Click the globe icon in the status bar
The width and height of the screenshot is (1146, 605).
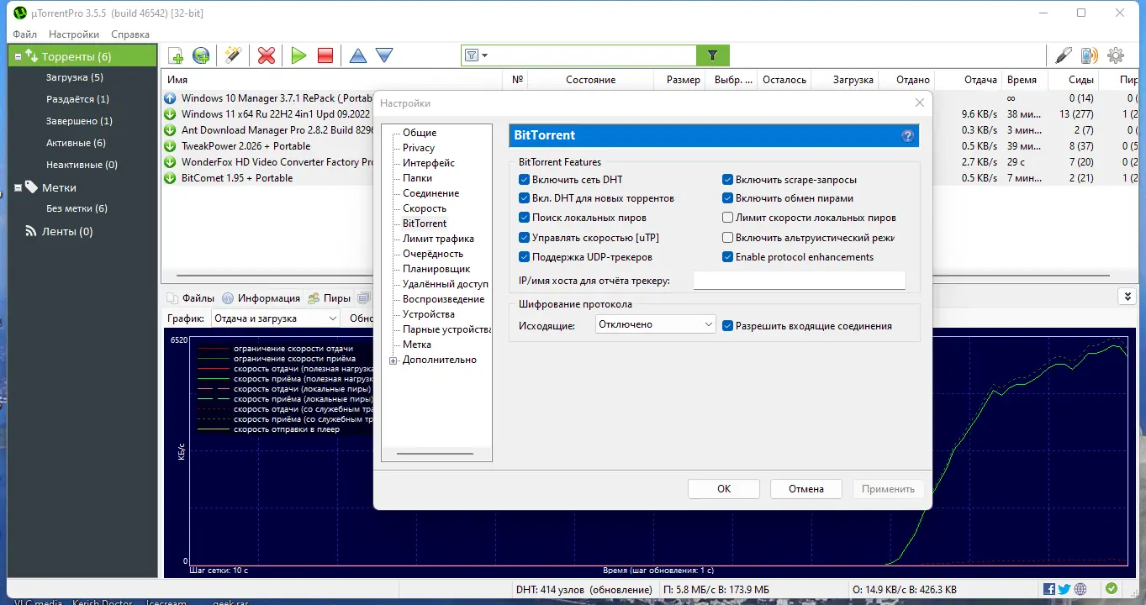[1080, 590]
